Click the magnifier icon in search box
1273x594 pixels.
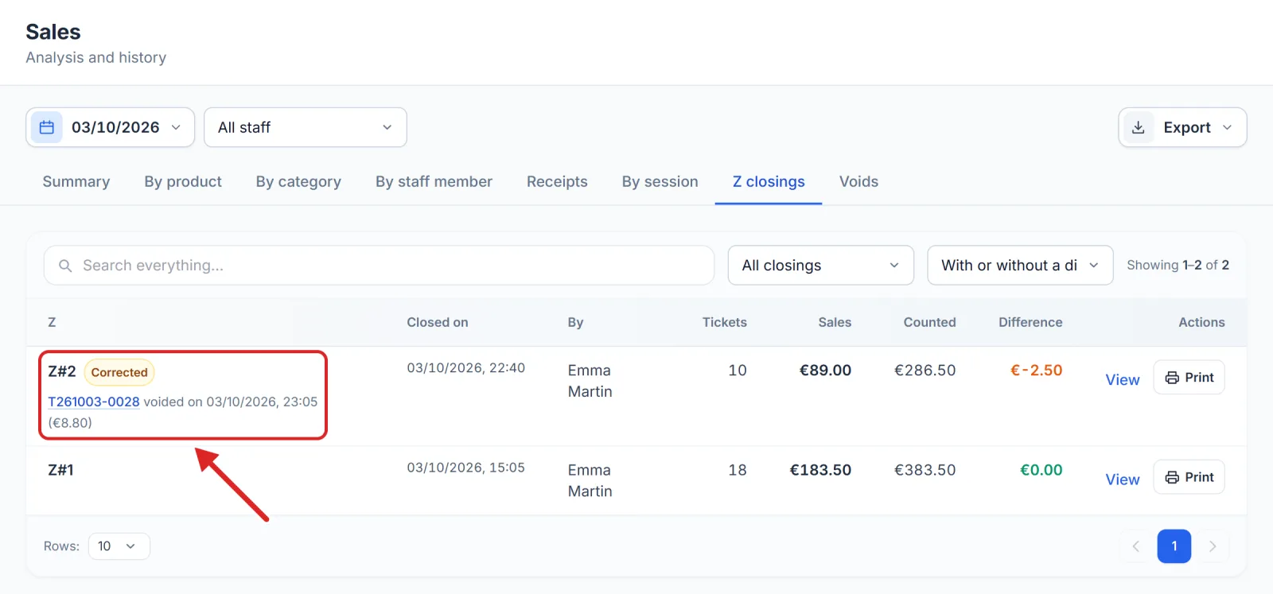65,266
